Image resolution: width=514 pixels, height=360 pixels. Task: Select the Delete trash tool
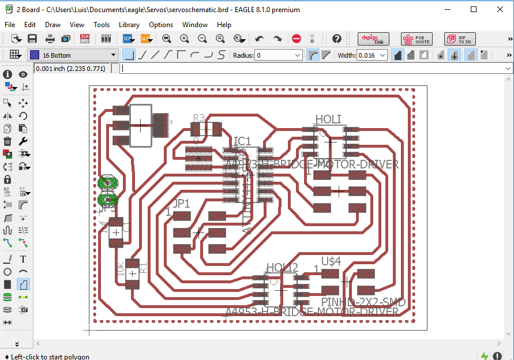(x=7, y=141)
